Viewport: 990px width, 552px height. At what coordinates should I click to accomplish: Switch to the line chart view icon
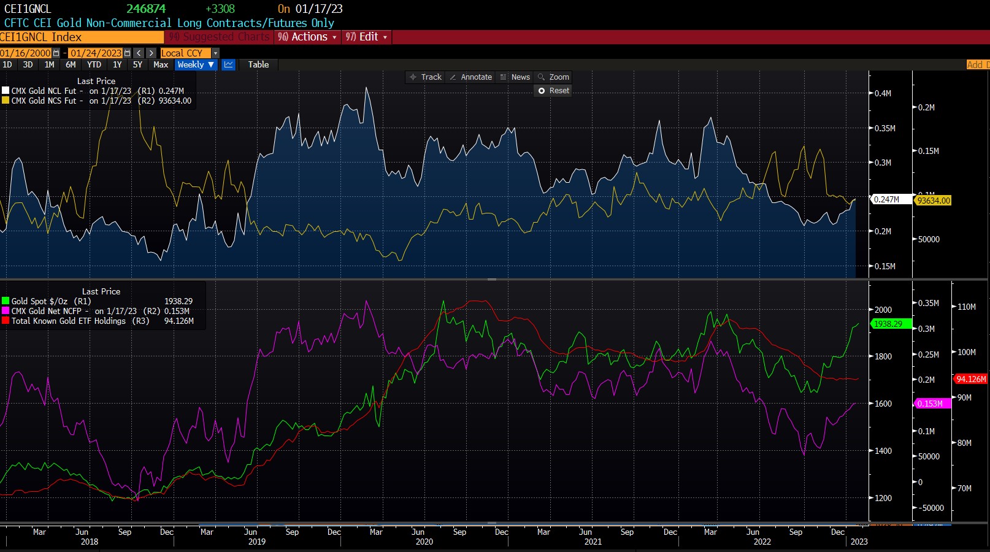pos(228,64)
